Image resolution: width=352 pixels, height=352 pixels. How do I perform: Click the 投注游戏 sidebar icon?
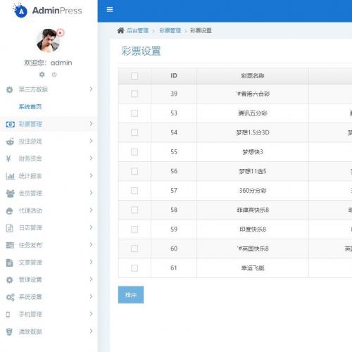[x=10, y=142]
